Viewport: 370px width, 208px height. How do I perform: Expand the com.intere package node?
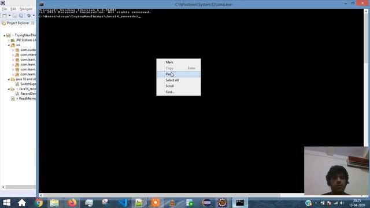(x=13, y=55)
